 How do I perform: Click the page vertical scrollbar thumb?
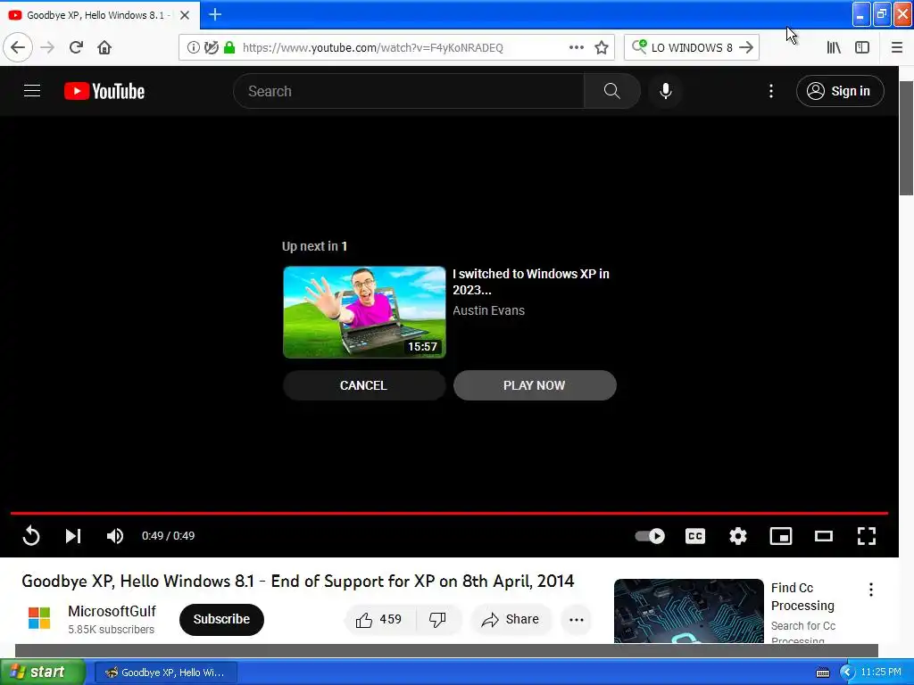click(x=907, y=138)
